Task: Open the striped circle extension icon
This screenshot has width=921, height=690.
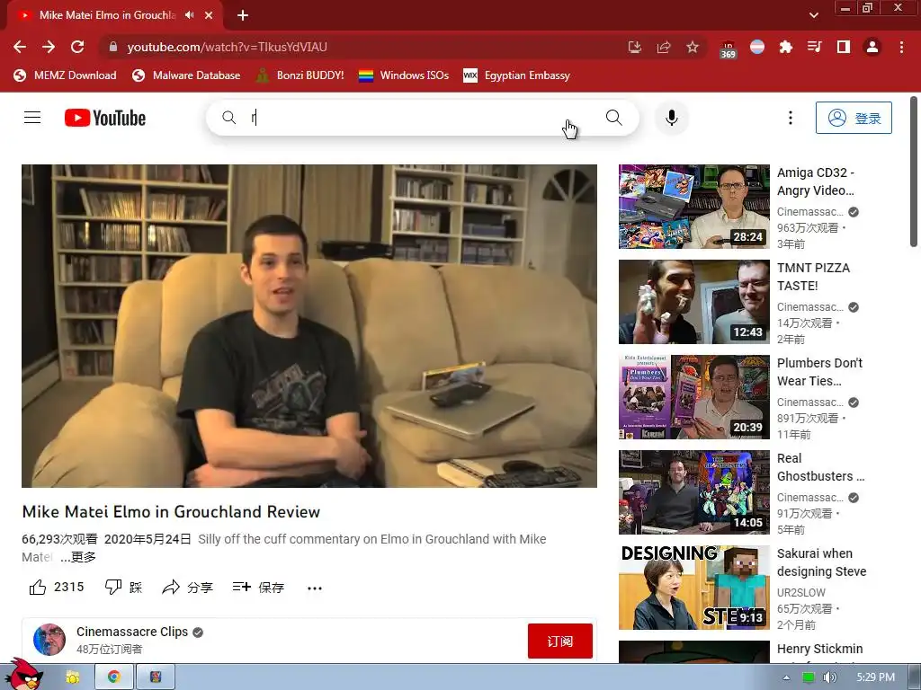Action: coord(757,47)
